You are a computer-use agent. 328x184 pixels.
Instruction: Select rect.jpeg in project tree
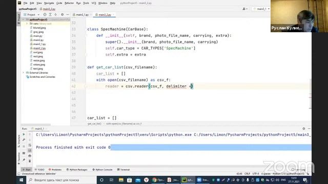point(38,56)
